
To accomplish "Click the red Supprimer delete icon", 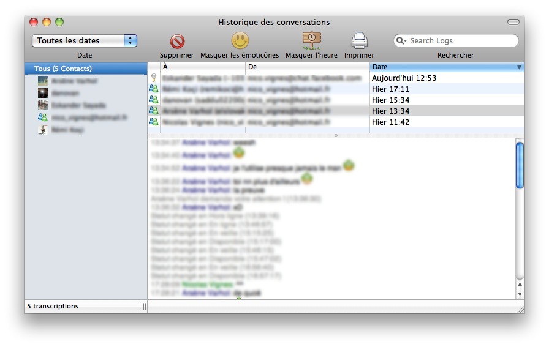I will (x=177, y=42).
